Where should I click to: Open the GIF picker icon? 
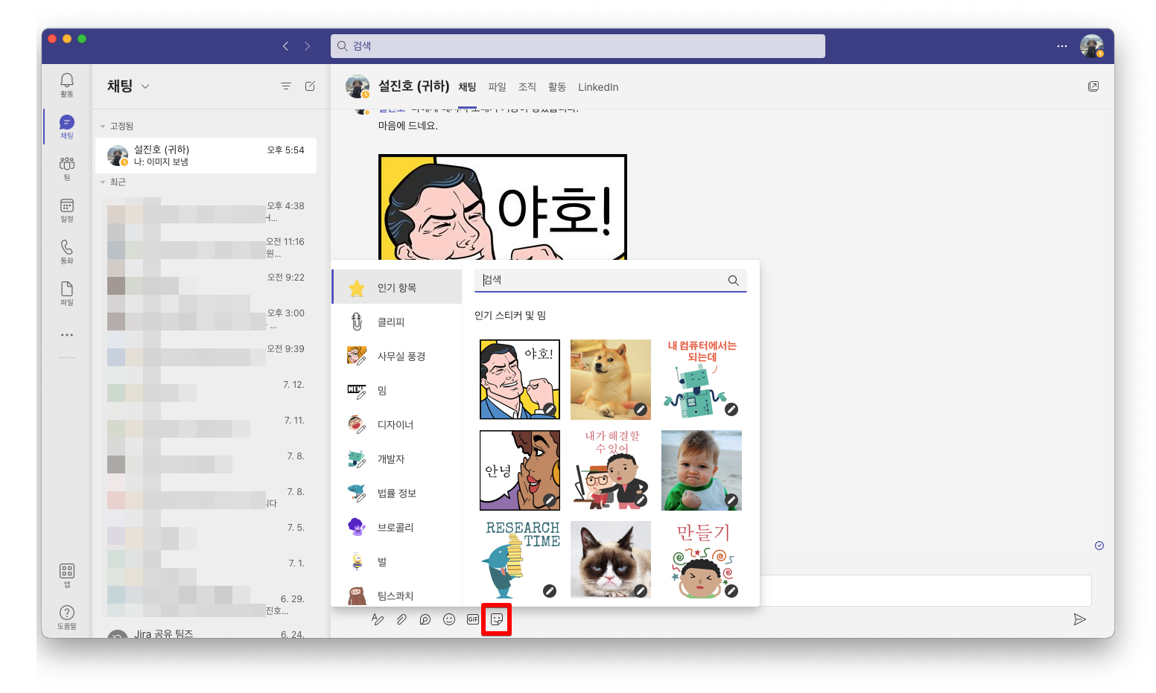click(x=473, y=619)
